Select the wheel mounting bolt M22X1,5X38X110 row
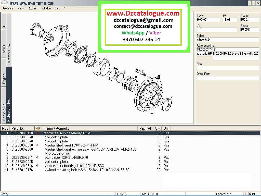 (x=130, y=170)
